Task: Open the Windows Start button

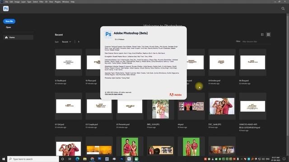Action: [4, 159]
